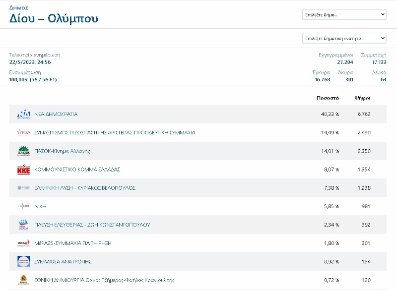Click the '100,00% (56 / 56 ET)' value
The image size is (397, 290).
coord(33,80)
